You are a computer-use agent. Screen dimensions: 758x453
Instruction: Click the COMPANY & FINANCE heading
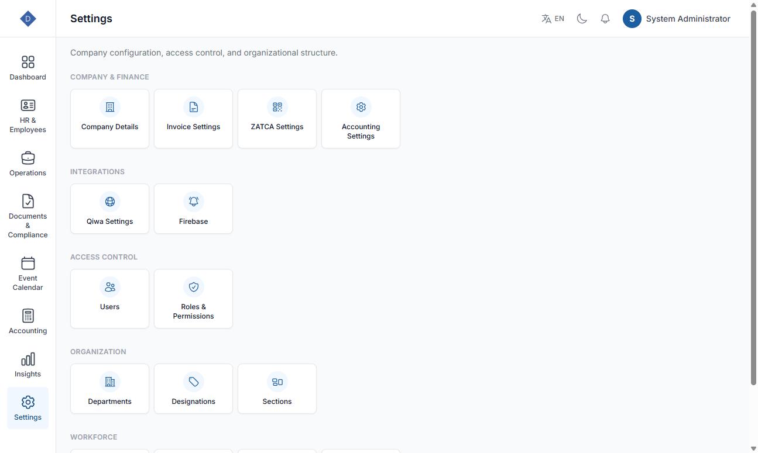(x=109, y=77)
